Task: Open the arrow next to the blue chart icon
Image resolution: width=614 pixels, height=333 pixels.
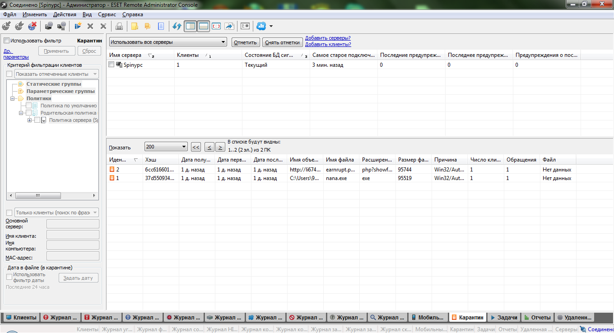Action: click(271, 26)
